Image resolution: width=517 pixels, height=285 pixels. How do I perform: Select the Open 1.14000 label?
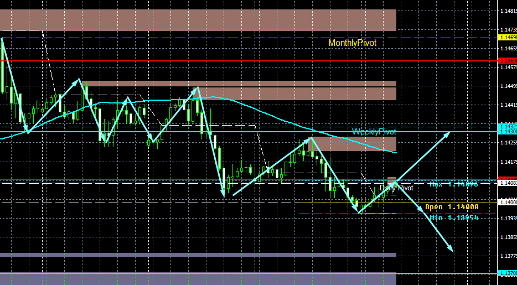(x=452, y=207)
